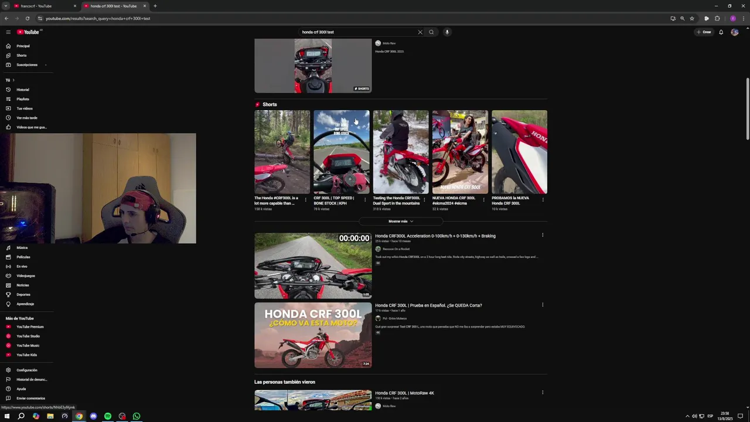Open options for Prueba en Español video
Viewport: 750px width, 422px height.
[x=543, y=305]
